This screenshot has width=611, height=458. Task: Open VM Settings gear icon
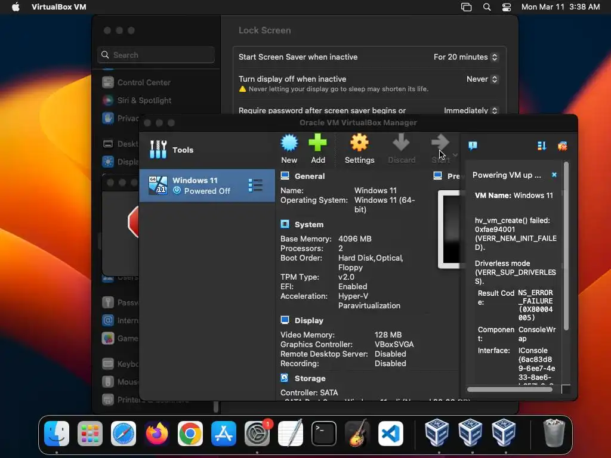(359, 143)
